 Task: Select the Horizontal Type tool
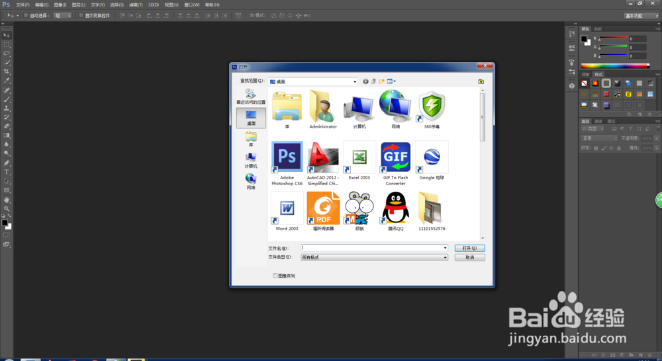tap(7, 172)
